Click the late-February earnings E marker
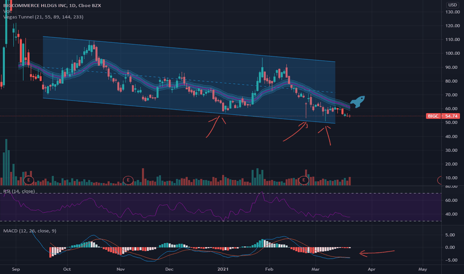This screenshot has height=274, width=464. tap(304, 180)
